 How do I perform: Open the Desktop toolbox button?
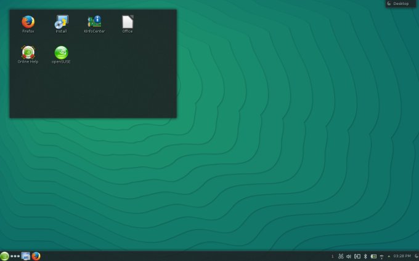401,4
